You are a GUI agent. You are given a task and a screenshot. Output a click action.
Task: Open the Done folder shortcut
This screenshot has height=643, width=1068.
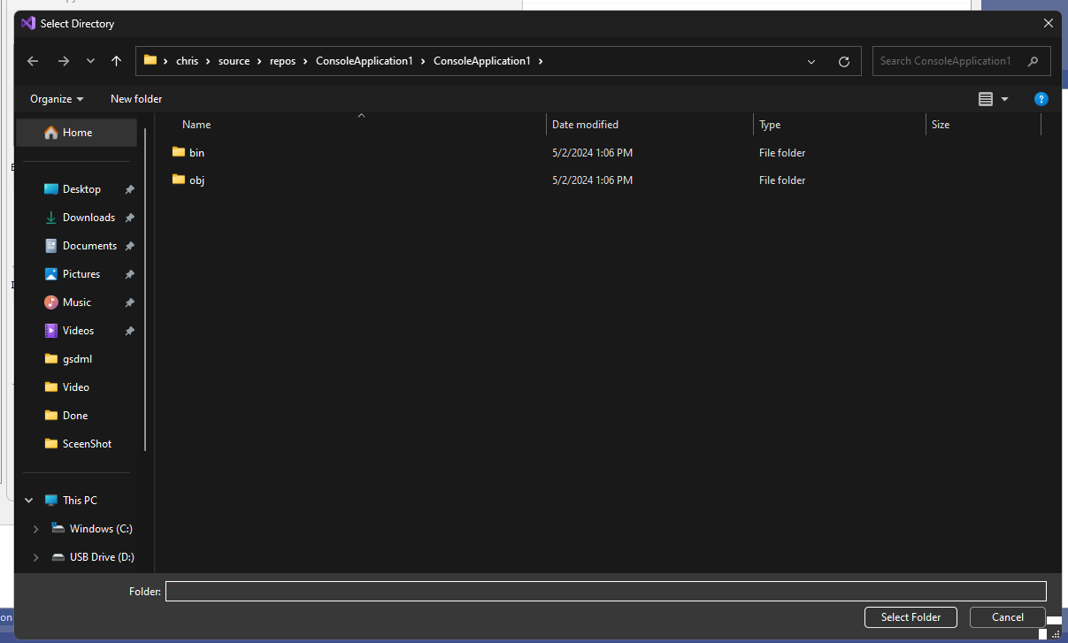(x=75, y=416)
